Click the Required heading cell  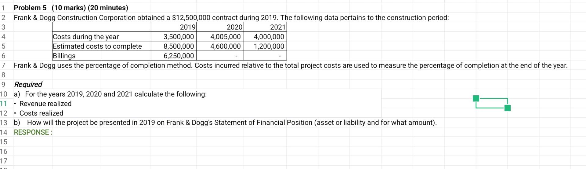click(28, 84)
